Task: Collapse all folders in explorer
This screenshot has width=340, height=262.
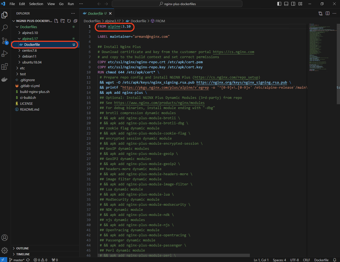Action: click(x=75, y=21)
